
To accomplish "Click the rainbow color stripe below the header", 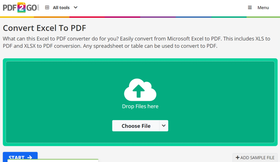I will point(140,17).
